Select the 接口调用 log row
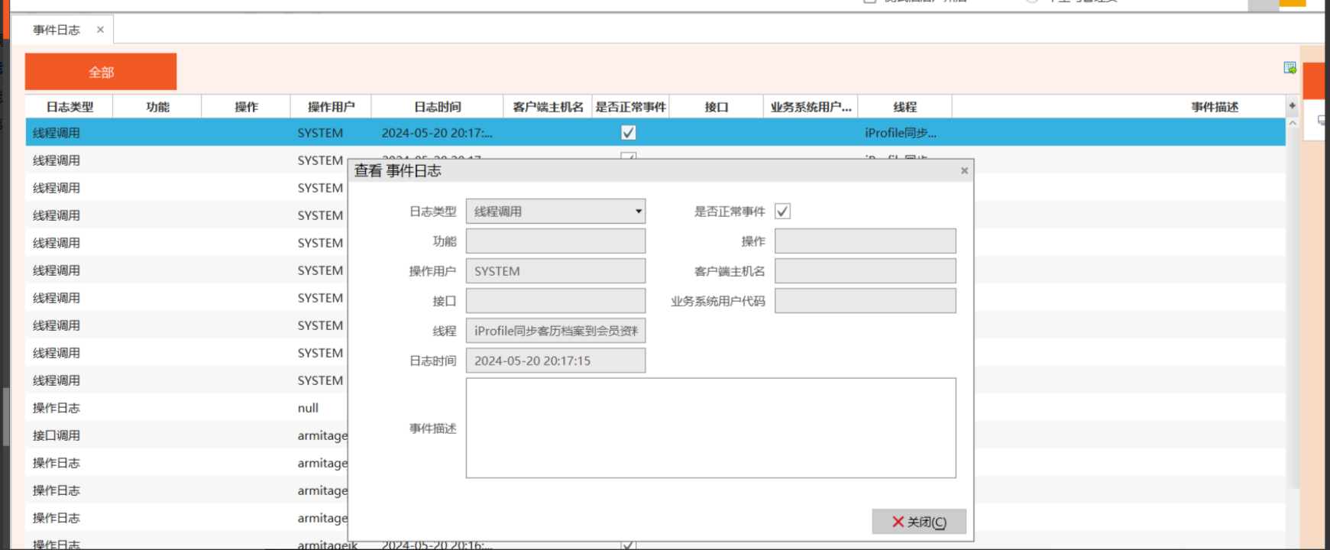1330x550 pixels. 183,435
